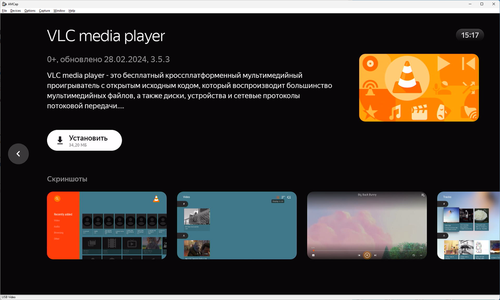Click the VLC cone banner image
The image size is (500, 300).
click(419, 87)
